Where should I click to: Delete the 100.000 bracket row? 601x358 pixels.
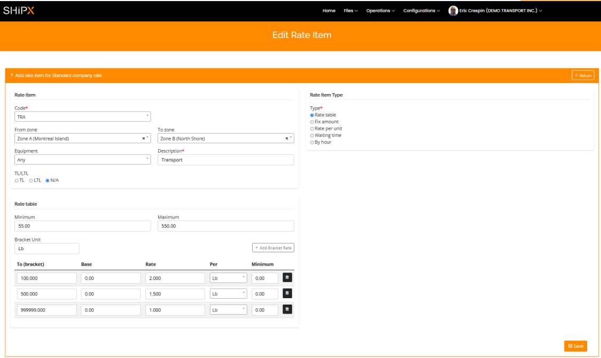pyautogui.click(x=287, y=278)
